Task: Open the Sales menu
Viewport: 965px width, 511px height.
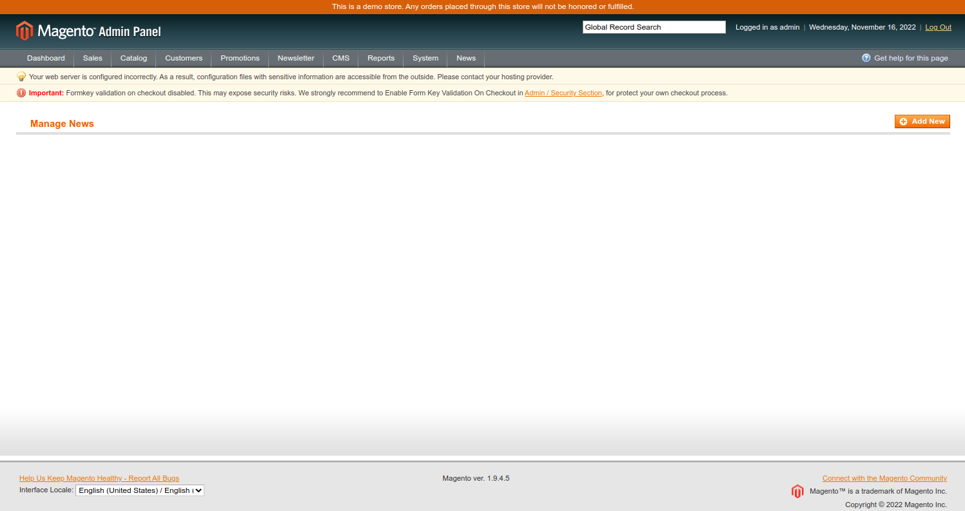Action: pyautogui.click(x=92, y=58)
